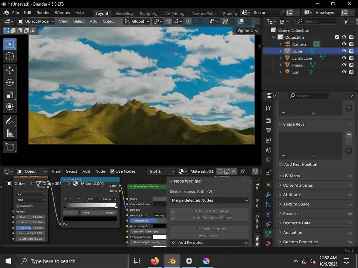Hide the Landscape object in viewport
Screen dimensions: 358x268
[x=344, y=58]
